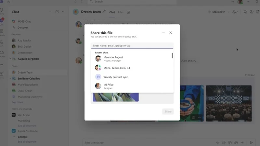The height and width of the screenshot is (146, 260).
Task: Open Settings and more ellipsis in title bar
Action: click(x=233, y=2)
